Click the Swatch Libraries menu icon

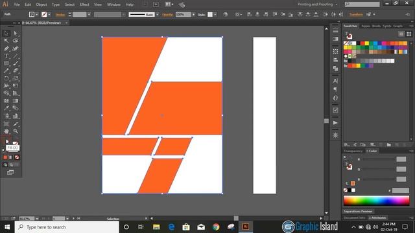pos(346,144)
